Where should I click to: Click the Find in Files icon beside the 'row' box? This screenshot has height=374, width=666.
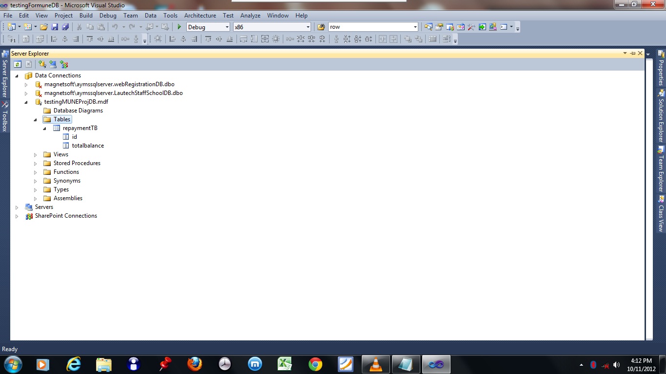[x=321, y=27]
